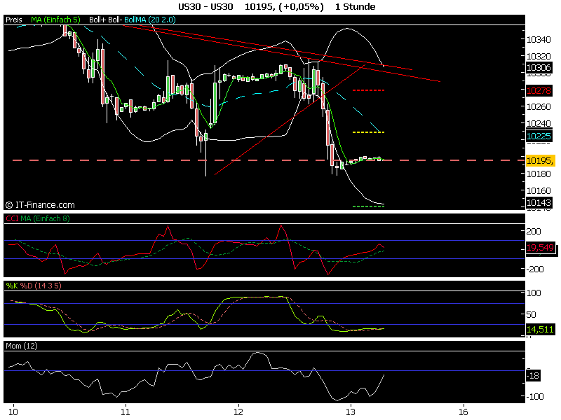Image resolution: width=561 pixels, height=420 pixels.
Task: Click date 16 on the time axis
Action: [x=464, y=412]
